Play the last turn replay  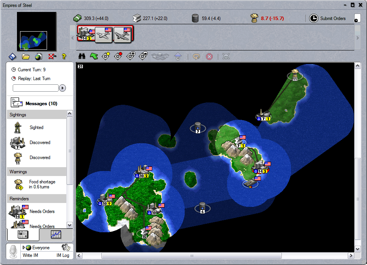pos(62,88)
